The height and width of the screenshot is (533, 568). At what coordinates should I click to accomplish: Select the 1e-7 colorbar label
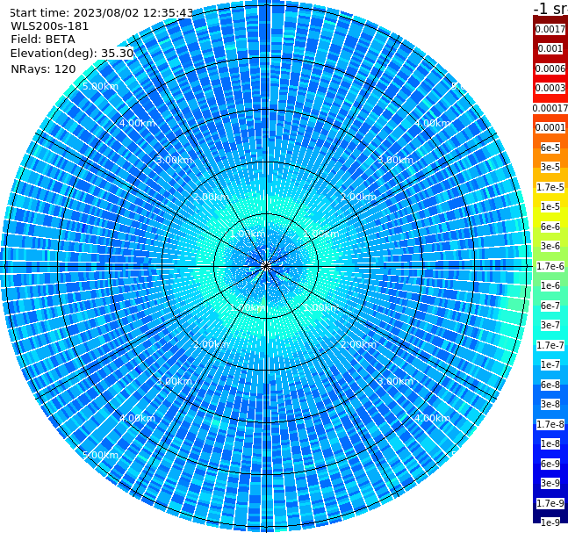tap(550, 364)
